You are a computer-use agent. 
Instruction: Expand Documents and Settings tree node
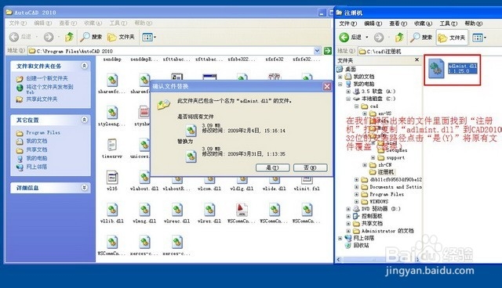(x=356, y=187)
